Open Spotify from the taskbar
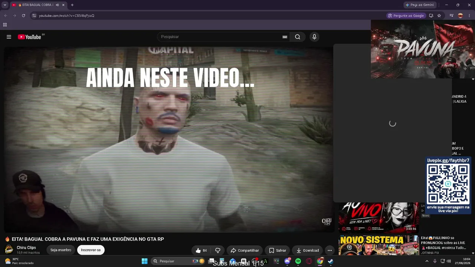Screen dimensions: 475x267 298,261
